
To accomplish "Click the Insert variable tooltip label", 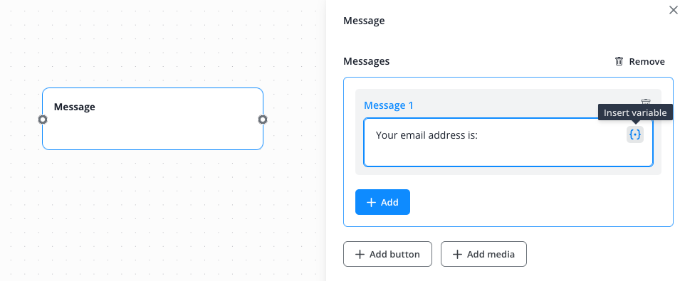I will pyautogui.click(x=635, y=112).
